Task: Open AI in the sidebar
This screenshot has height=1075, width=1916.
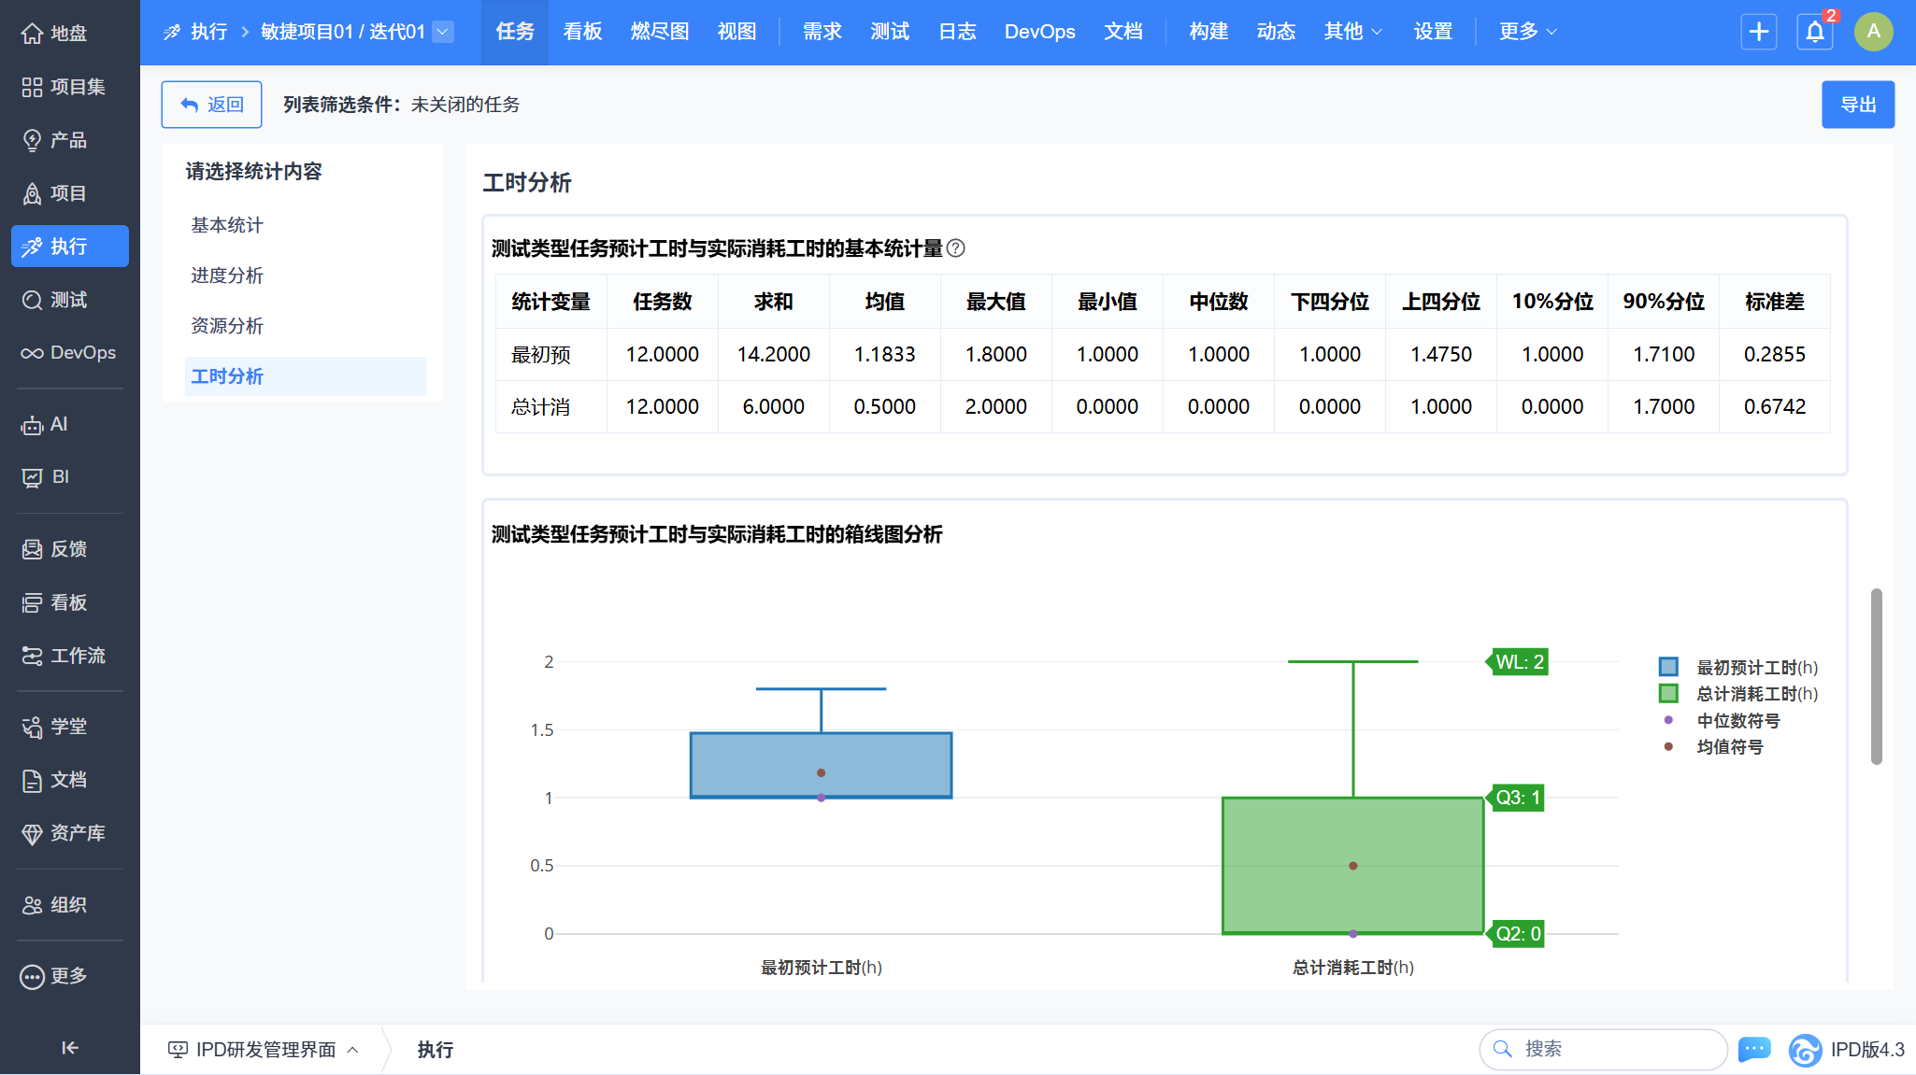Action: (x=58, y=424)
